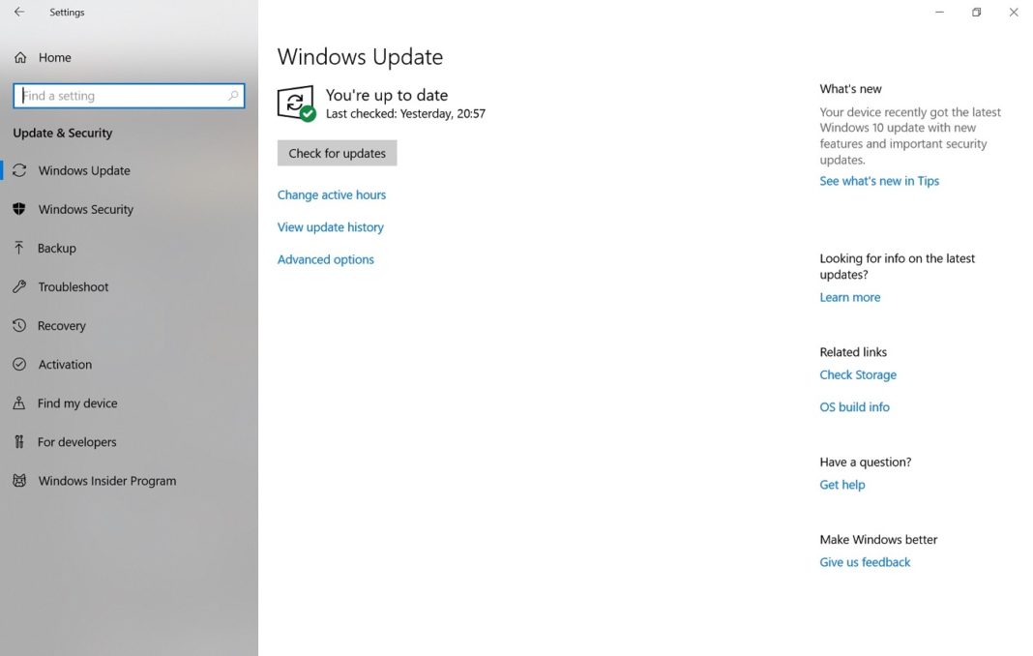Open Advanced options
This screenshot has width=1033, height=656.
click(325, 259)
